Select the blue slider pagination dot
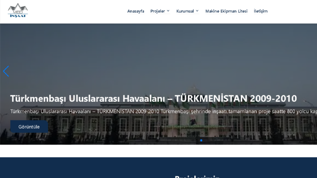 201,140
